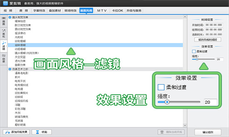Select the 电视墙 effect
This screenshot has width=229, height=137.
click(x=19, y=89)
